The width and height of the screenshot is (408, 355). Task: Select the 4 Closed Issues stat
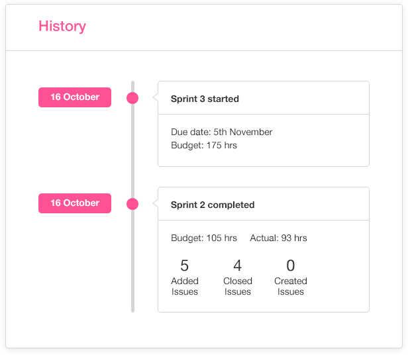click(x=238, y=278)
